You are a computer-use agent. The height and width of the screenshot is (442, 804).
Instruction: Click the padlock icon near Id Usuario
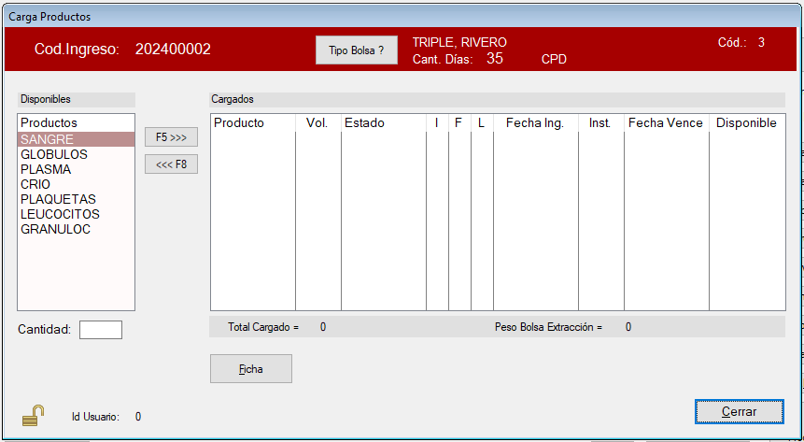pyautogui.click(x=34, y=416)
